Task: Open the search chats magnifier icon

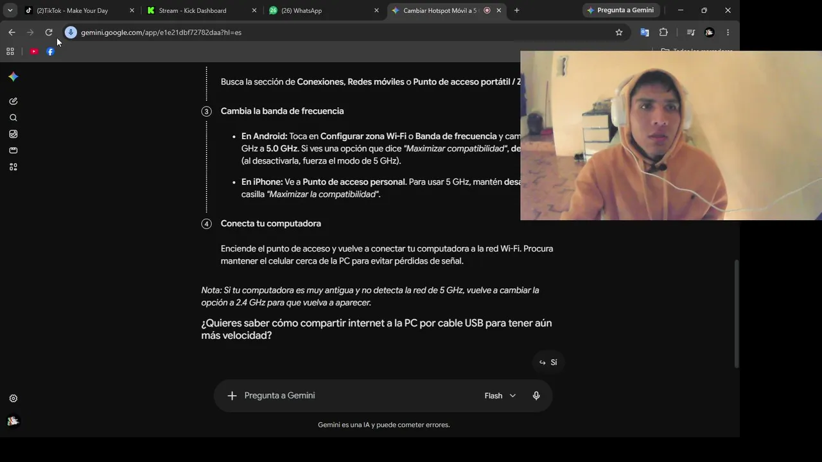Action: tap(13, 118)
